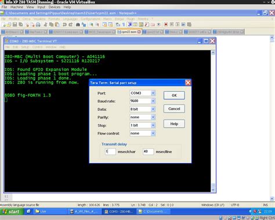Click the UTF-8 encoding status bar entry
Screen dimensions: 275x220
235,205
